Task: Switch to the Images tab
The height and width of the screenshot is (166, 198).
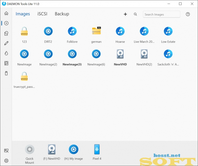Action: pos(23,14)
